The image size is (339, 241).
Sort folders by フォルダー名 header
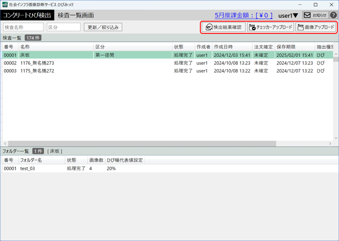[42, 160]
